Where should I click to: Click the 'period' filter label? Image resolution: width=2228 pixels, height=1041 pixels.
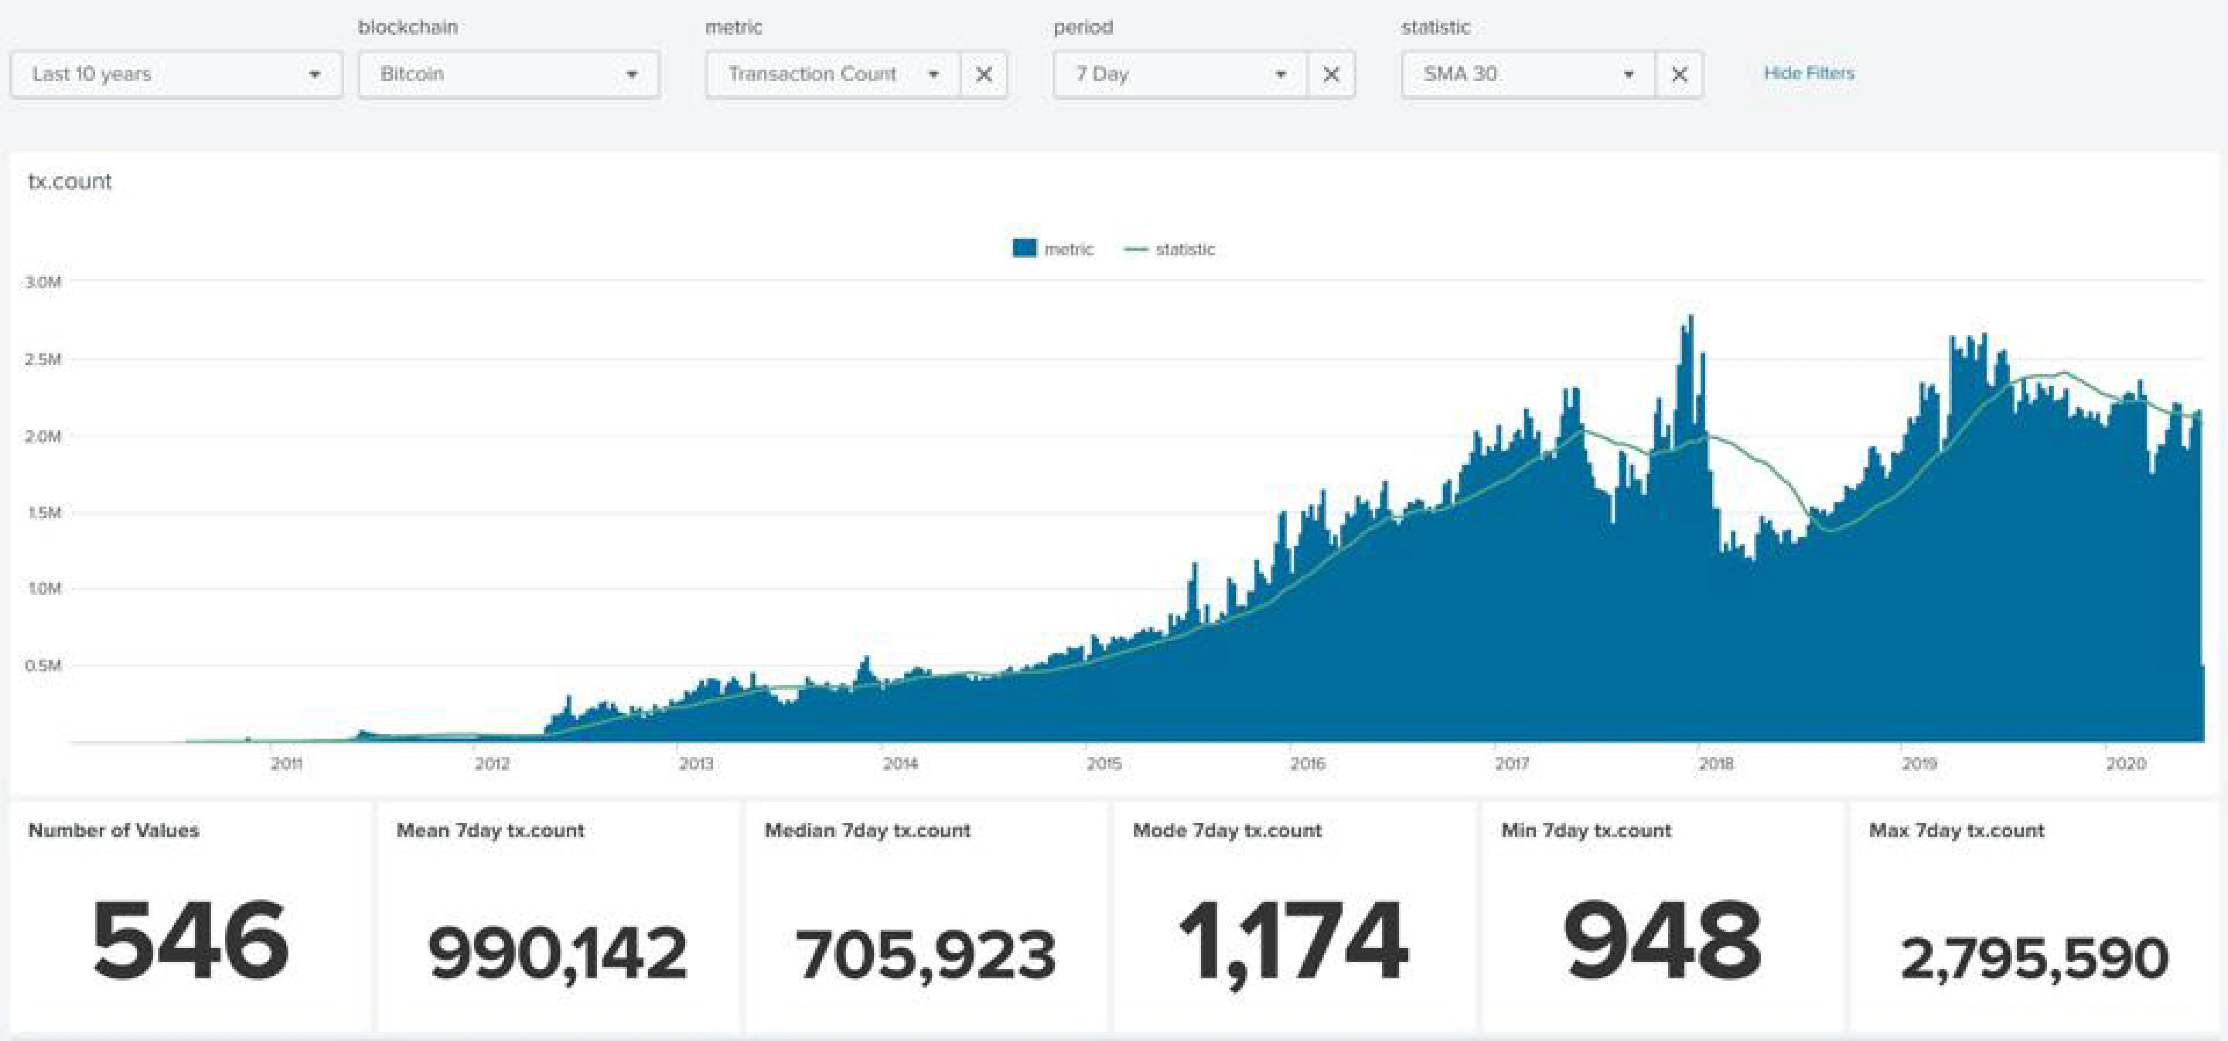click(1083, 27)
